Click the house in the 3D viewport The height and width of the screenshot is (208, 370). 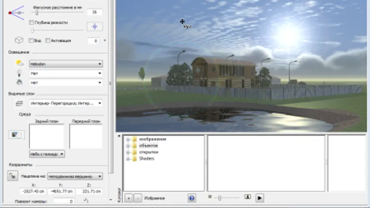pos(223,73)
